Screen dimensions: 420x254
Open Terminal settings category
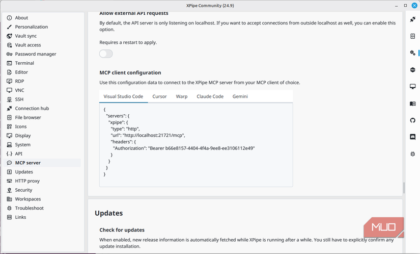point(42,63)
